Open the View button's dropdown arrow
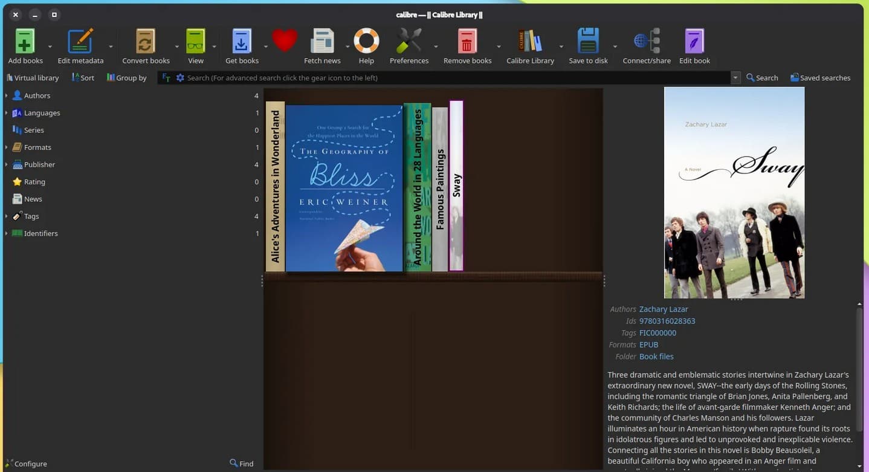The image size is (869, 472). pyautogui.click(x=214, y=46)
